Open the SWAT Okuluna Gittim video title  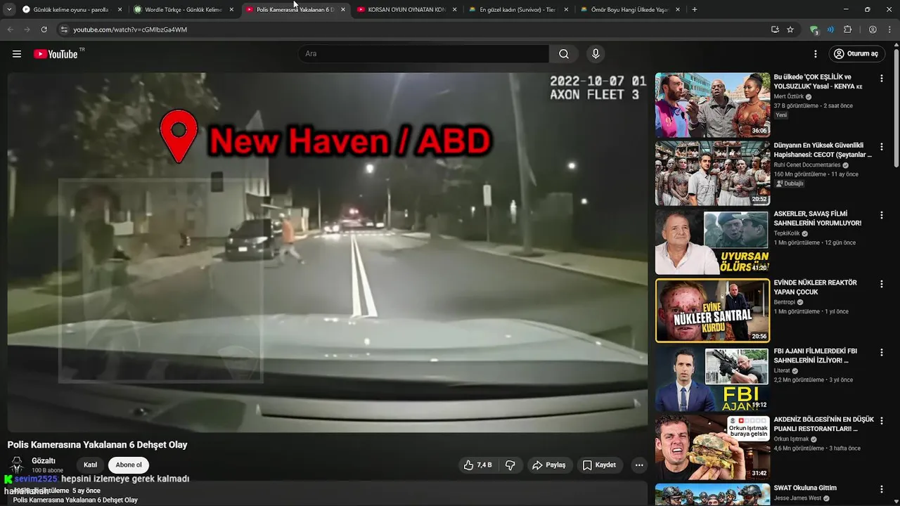point(805,488)
